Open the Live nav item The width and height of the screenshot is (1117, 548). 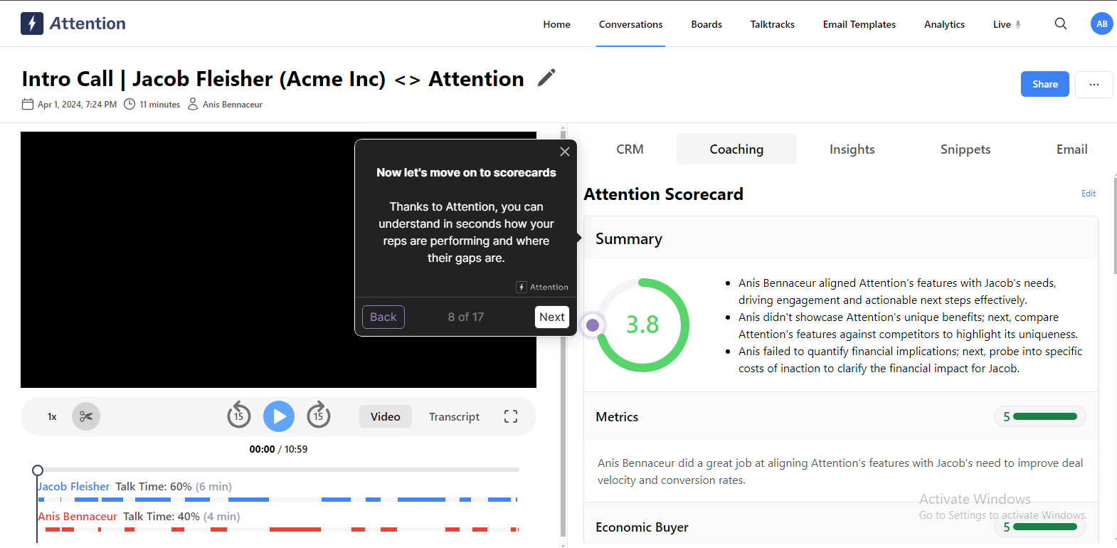[1007, 24]
